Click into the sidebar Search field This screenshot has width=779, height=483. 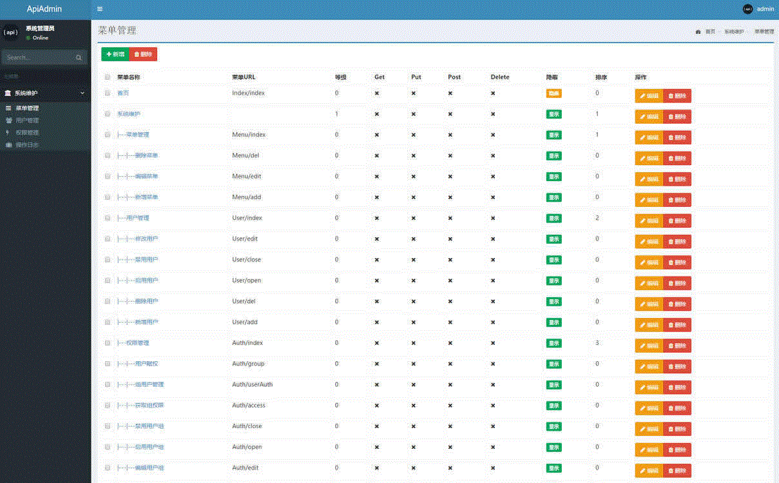39,57
